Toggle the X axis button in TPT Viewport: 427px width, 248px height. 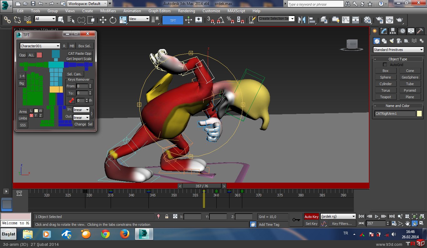(x=31, y=115)
